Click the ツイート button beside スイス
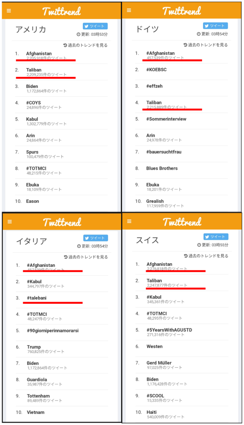 tap(216, 237)
